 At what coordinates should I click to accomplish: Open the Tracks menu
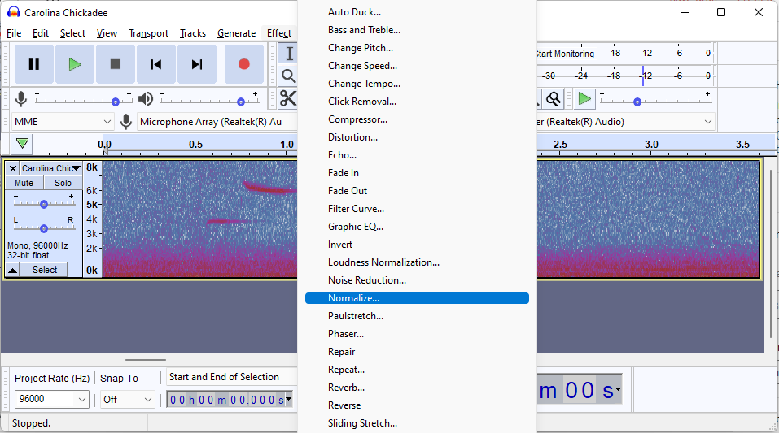coord(193,33)
